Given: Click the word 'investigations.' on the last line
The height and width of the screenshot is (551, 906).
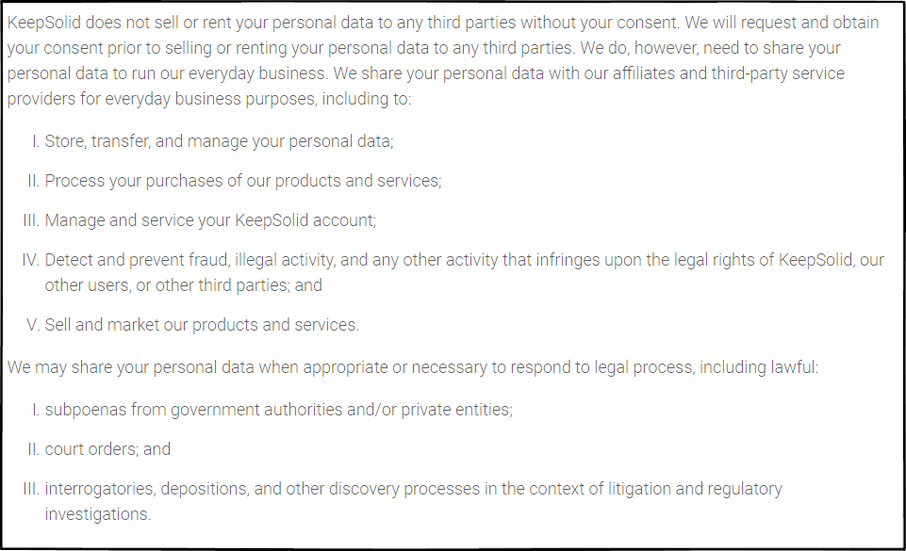Looking at the screenshot, I should coord(98,514).
